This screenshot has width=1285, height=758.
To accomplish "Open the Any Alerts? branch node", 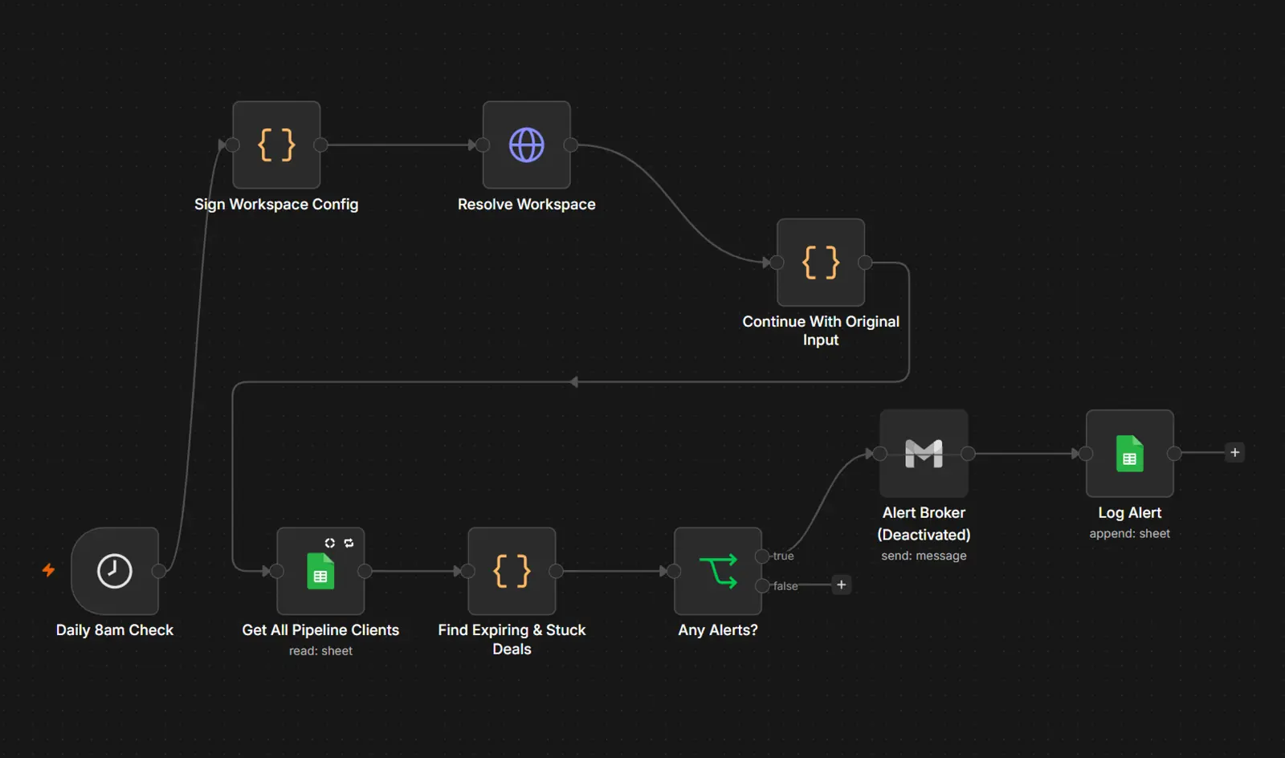I will pos(718,571).
